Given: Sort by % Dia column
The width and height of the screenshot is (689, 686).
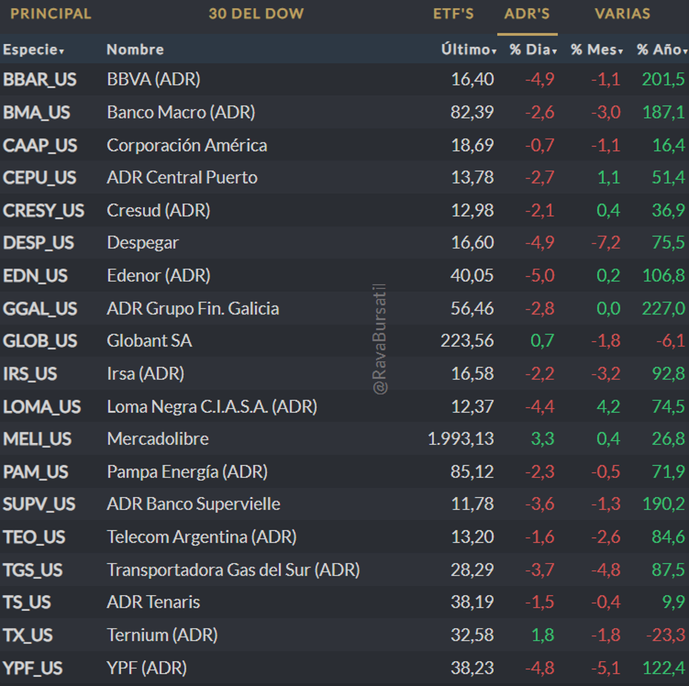Looking at the screenshot, I should (533, 50).
